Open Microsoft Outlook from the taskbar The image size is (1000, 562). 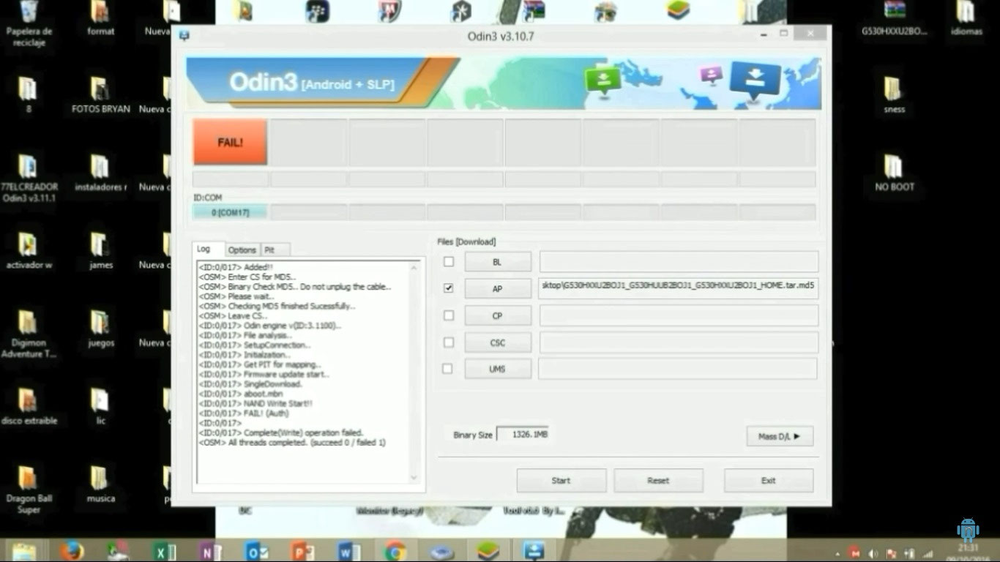point(256,550)
